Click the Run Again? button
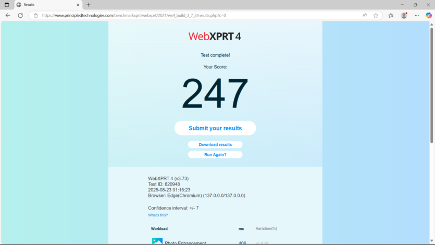Screen dimensions: 435x245 tap(215, 154)
